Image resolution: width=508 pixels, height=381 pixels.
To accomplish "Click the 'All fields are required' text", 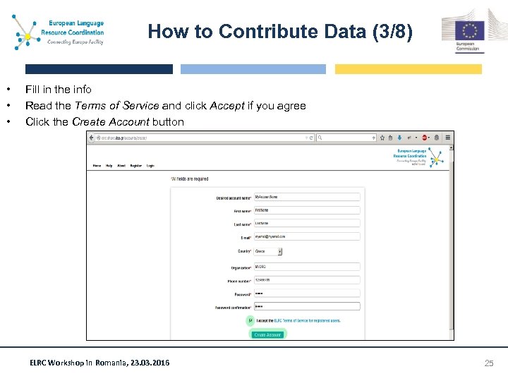I will click(x=190, y=179).
